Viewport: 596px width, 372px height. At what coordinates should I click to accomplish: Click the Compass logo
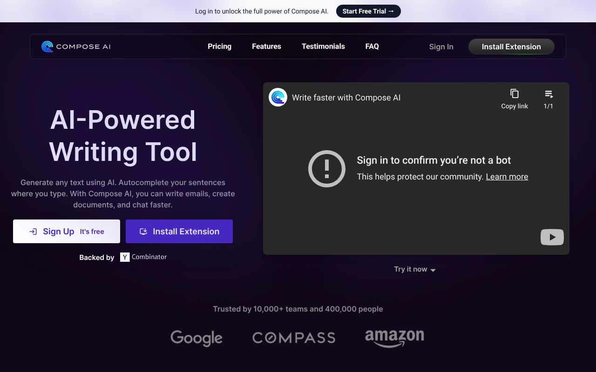(294, 338)
